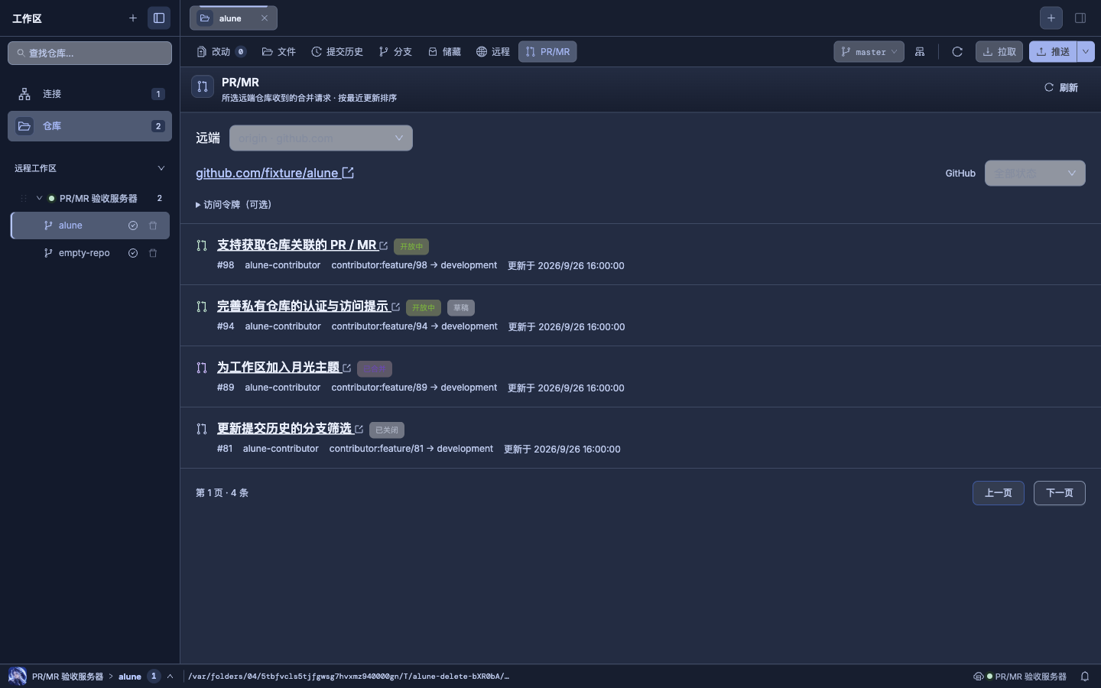The image size is (1101, 688).
Task: Switch to the 改动 tab
Action: pos(221,52)
